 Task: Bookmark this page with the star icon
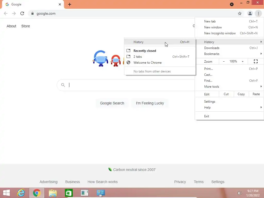(x=240, y=13)
